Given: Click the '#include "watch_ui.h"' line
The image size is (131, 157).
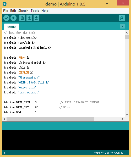Looking at the screenshot, I should [20, 87].
